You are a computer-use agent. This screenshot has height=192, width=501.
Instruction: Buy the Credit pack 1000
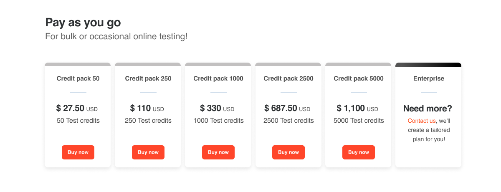218,152
